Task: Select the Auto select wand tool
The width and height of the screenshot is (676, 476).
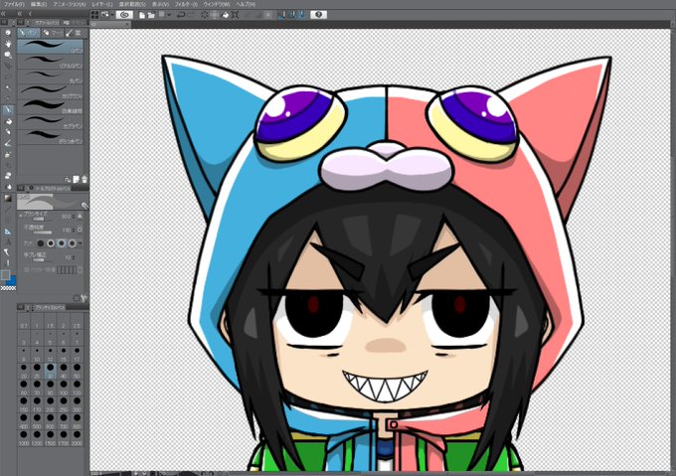Action: click(x=8, y=87)
